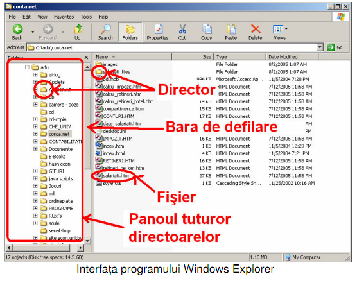Screen dimensions: 357x283
Task: Open the Tools menu
Action: pyautogui.click(x=86, y=17)
